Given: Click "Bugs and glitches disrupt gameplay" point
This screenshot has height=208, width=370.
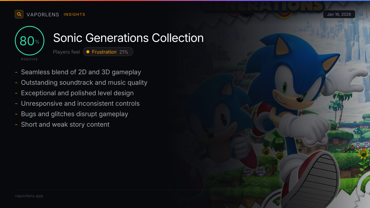Looking at the screenshot, I should (x=74, y=114).
